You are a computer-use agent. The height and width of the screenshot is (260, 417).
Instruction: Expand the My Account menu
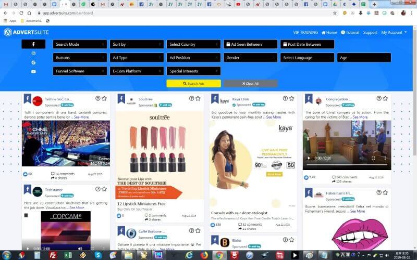tap(394, 32)
